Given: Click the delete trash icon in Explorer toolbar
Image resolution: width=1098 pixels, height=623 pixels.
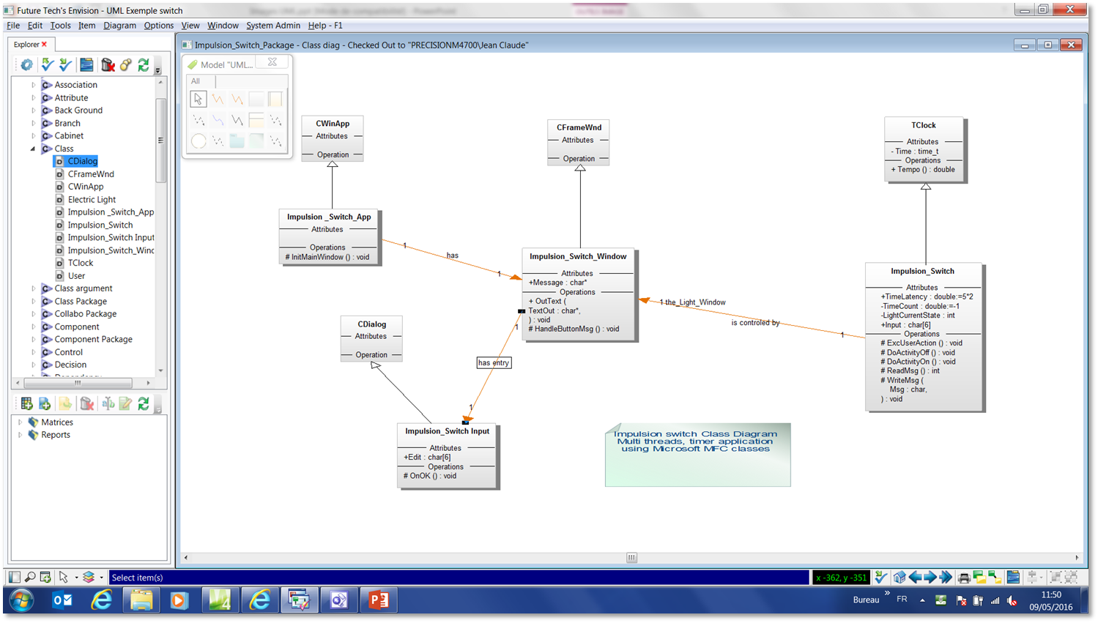Looking at the screenshot, I should [x=109, y=64].
